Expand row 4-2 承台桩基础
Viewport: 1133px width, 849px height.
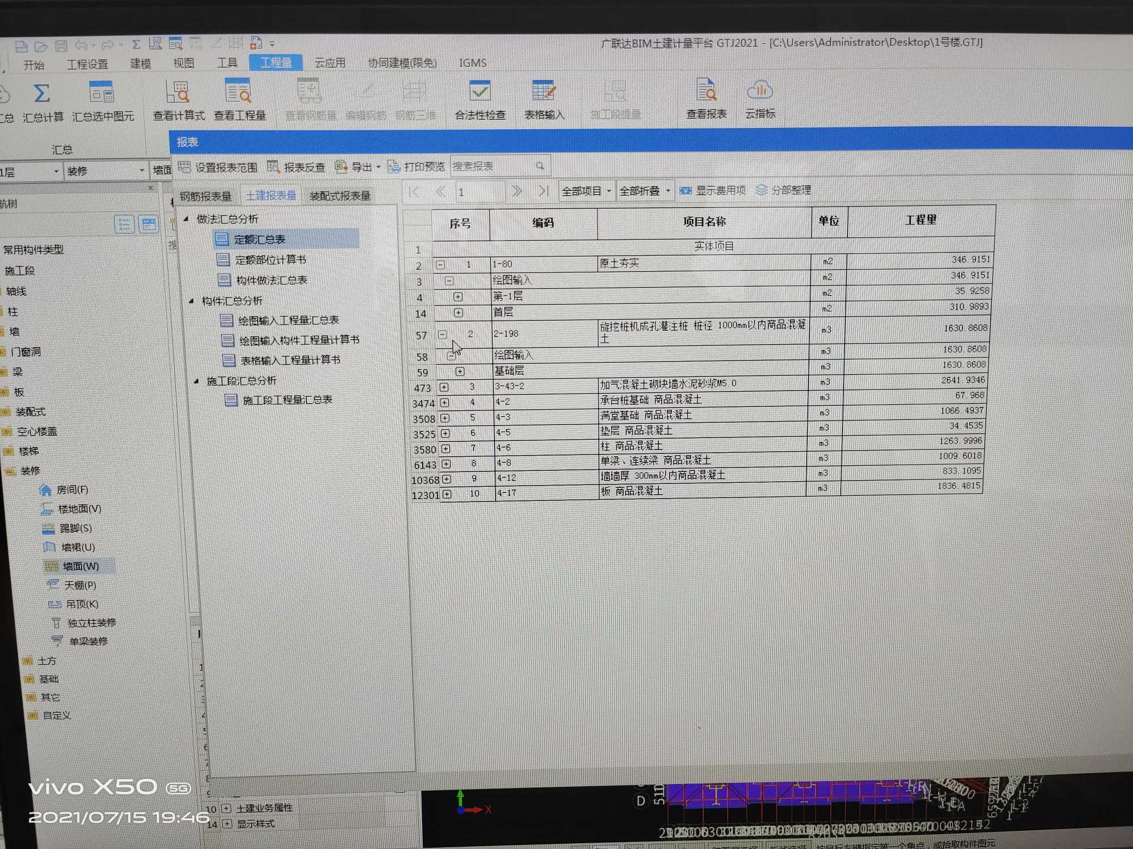[x=445, y=403]
